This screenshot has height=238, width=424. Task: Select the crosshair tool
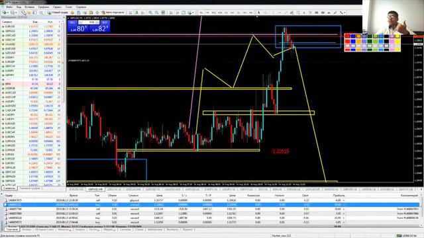265,13
